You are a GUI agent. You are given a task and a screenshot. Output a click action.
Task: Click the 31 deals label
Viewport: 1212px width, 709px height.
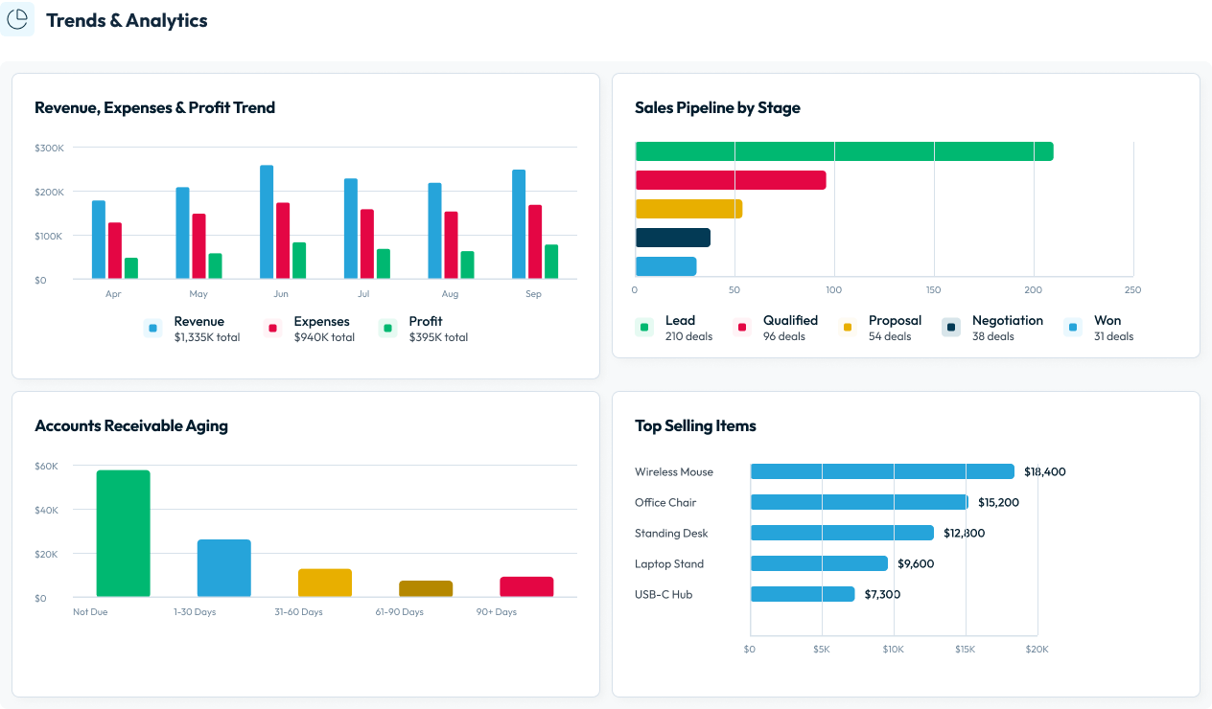coord(1113,336)
